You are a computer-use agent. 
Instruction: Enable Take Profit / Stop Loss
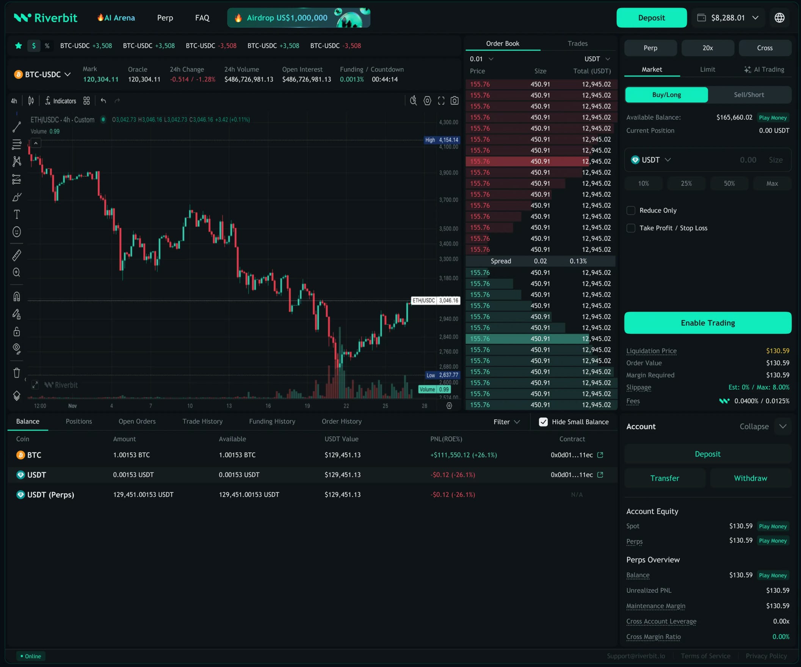(631, 228)
